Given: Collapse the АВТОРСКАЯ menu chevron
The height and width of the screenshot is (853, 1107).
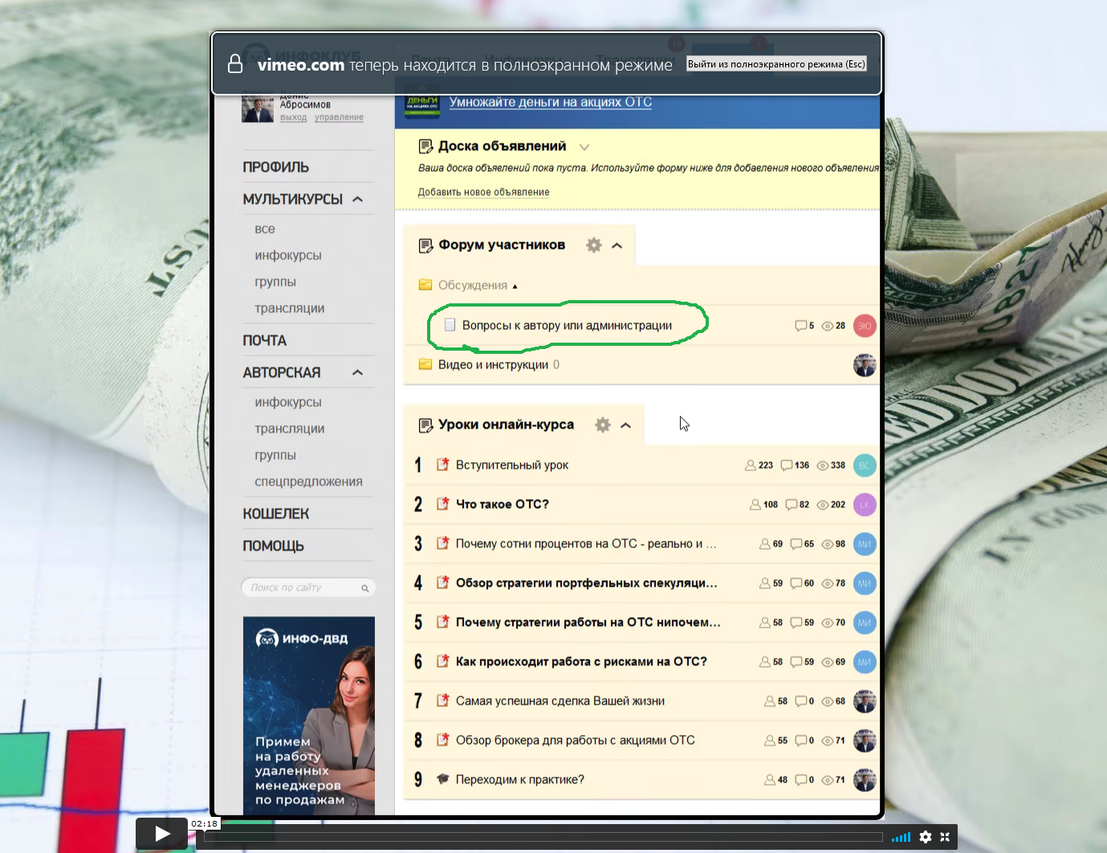Looking at the screenshot, I should 358,372.
